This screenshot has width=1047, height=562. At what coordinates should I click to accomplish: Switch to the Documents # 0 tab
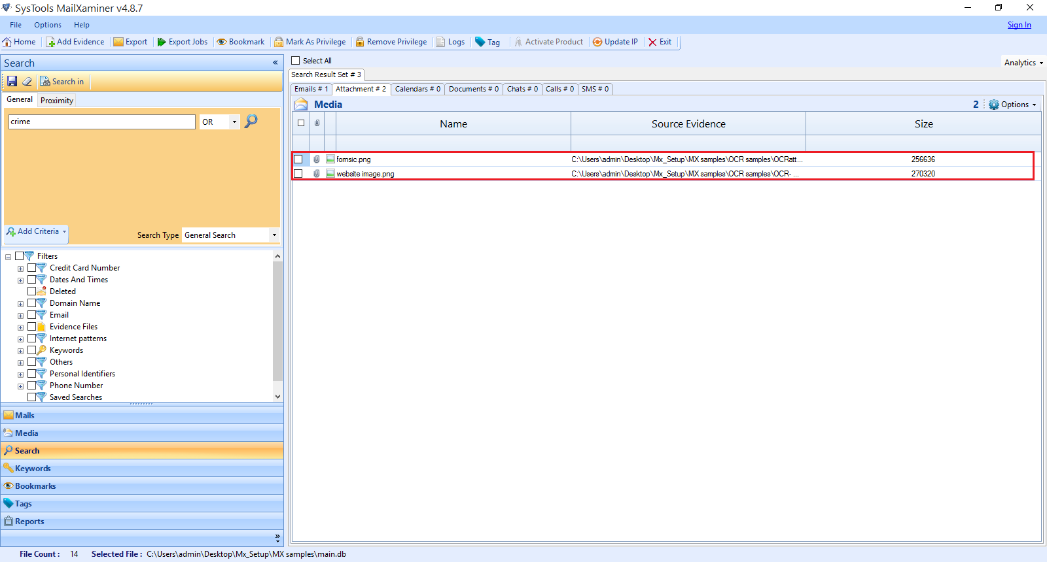click(x=474, y=89)
